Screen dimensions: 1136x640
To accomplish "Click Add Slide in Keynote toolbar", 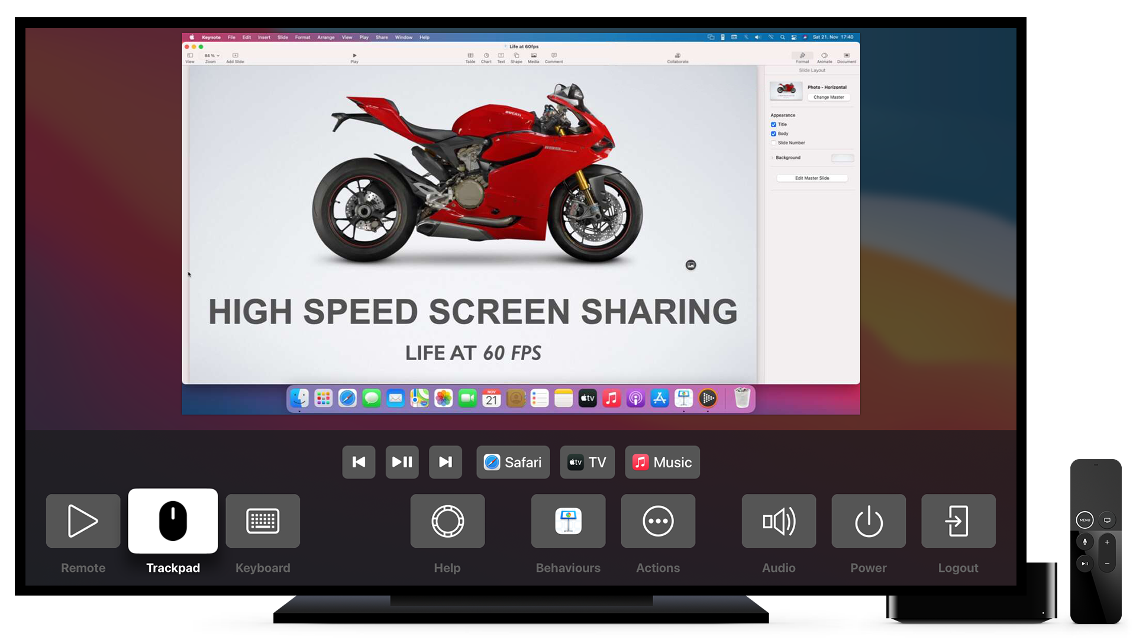I will pyautogui.click(x=235, y=57).
